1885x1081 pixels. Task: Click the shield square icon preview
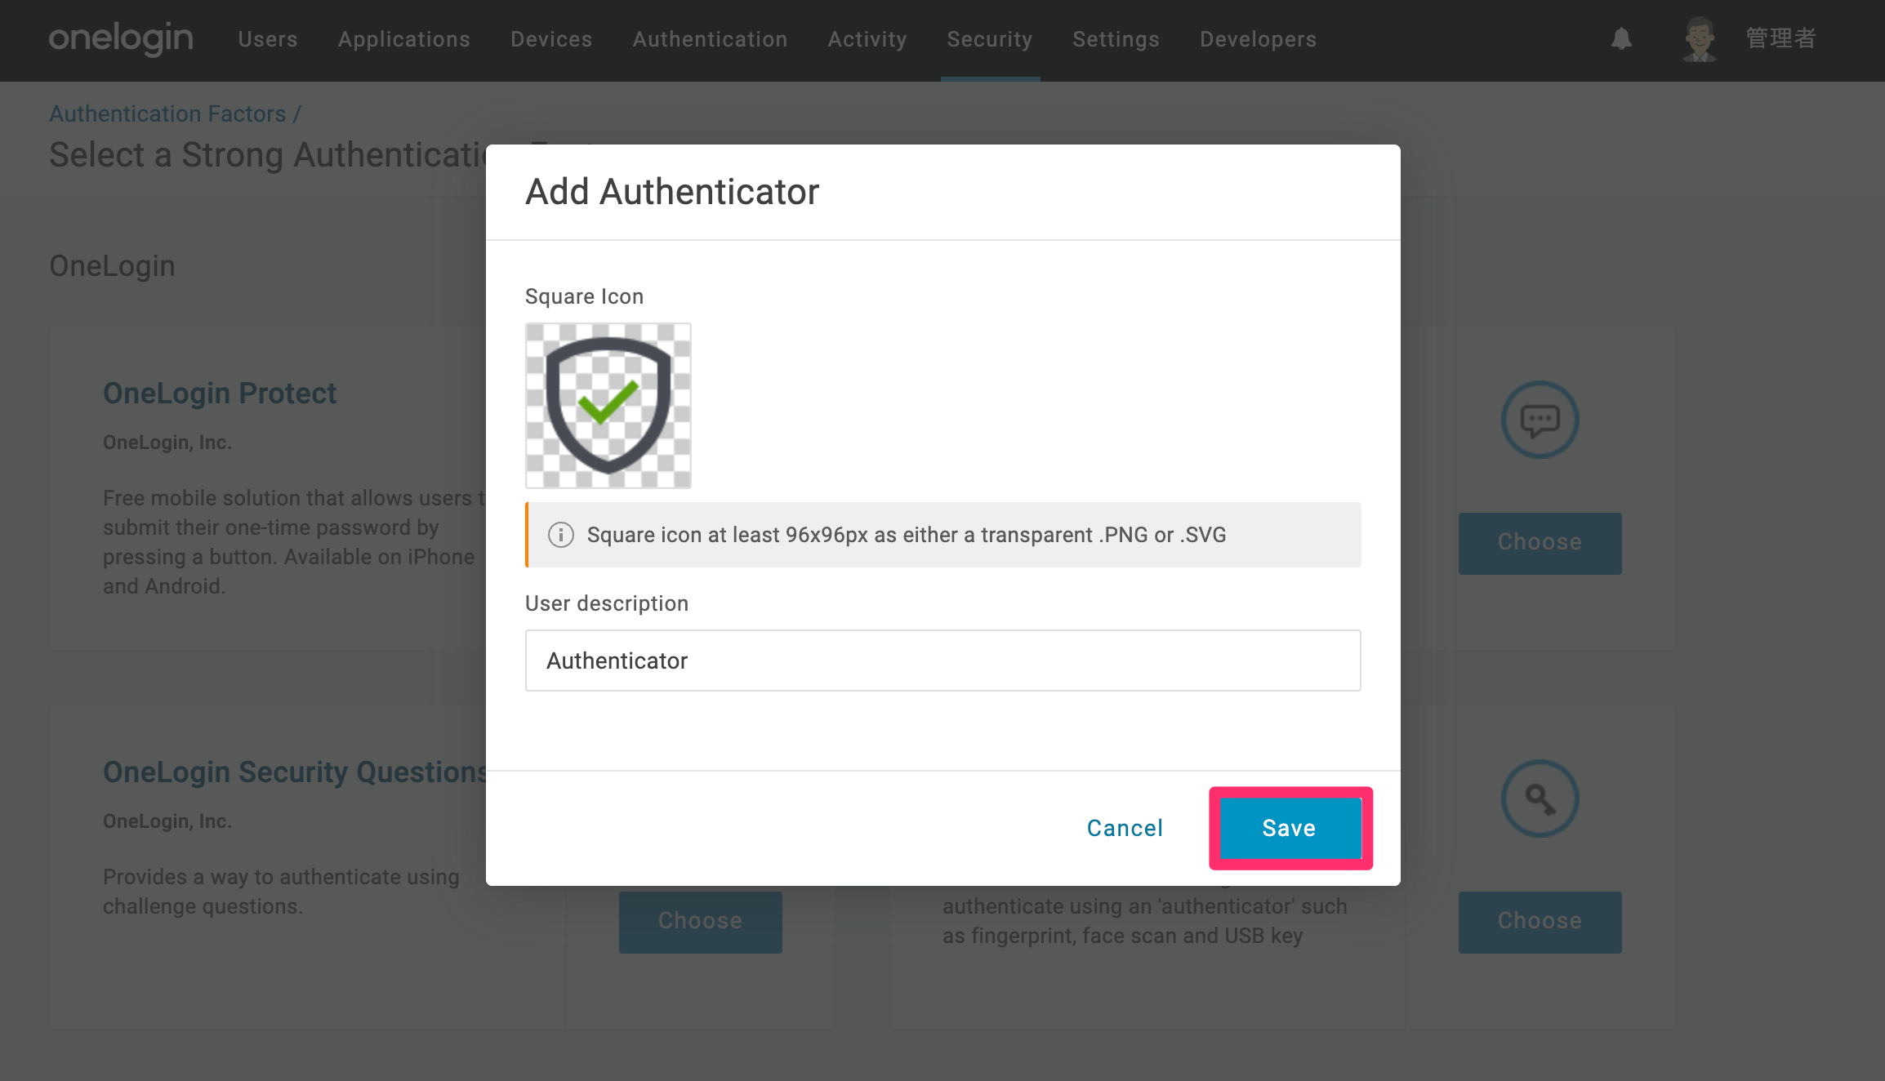tap(608, 406)
